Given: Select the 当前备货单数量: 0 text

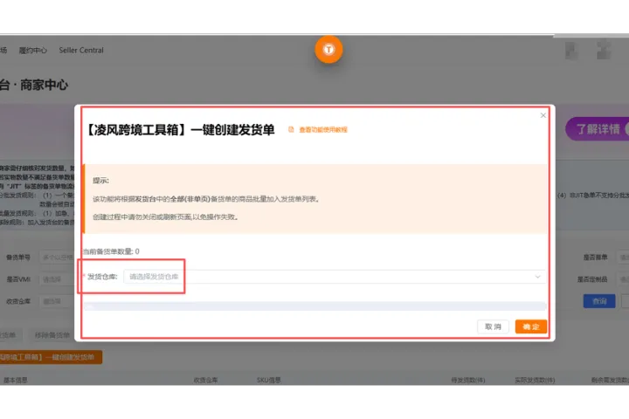Looking at the screenshot, I should tap(111, 251).
